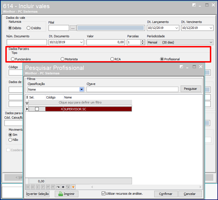Jump to next page of records
218x200 pixels.
click(48, 187)
